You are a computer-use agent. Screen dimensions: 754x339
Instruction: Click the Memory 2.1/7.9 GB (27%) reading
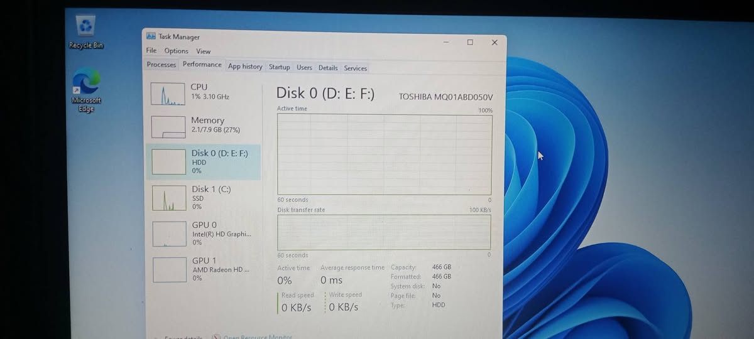216,130
